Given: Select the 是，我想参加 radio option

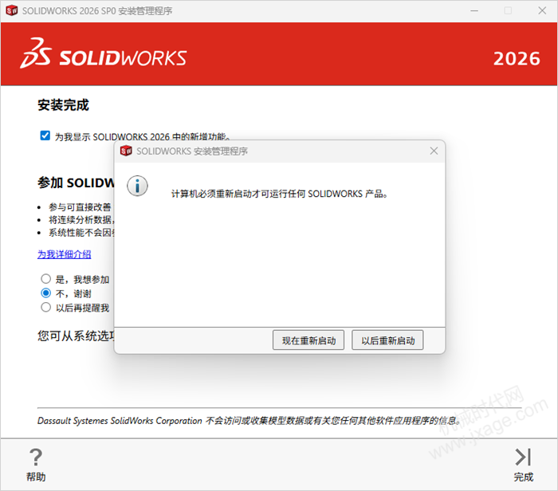Looking at the screenshot, I should [x=46, y=279].
